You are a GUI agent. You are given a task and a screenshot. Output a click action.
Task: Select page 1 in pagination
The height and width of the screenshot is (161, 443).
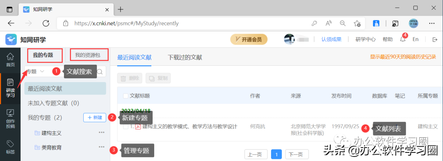pyautogui.click(x=276, y=154)
